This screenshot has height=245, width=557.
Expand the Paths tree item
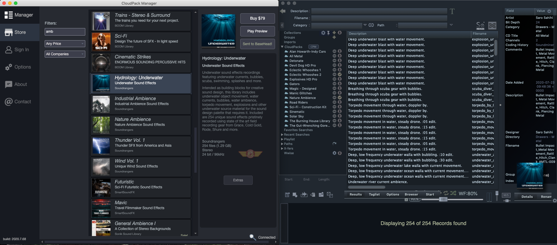point(282,144)
